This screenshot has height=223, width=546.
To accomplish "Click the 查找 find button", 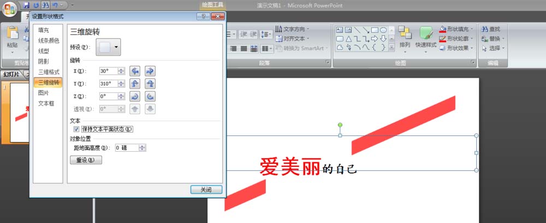I will (x=491, y=29).
